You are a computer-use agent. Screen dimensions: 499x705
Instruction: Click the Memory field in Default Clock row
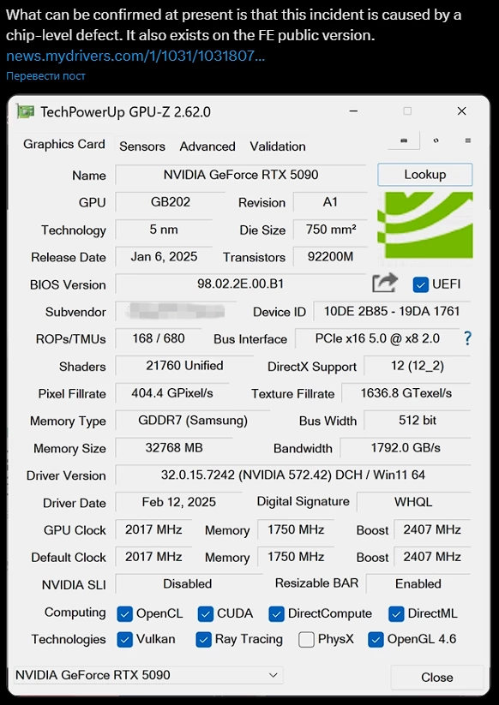coord(296,557)
